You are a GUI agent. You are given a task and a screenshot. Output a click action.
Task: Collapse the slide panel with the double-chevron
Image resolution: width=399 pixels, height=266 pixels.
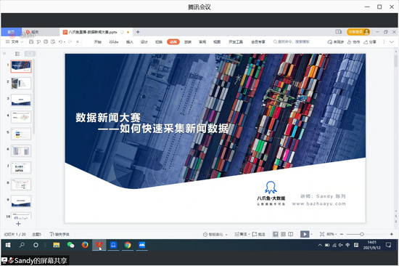(4, 54)
